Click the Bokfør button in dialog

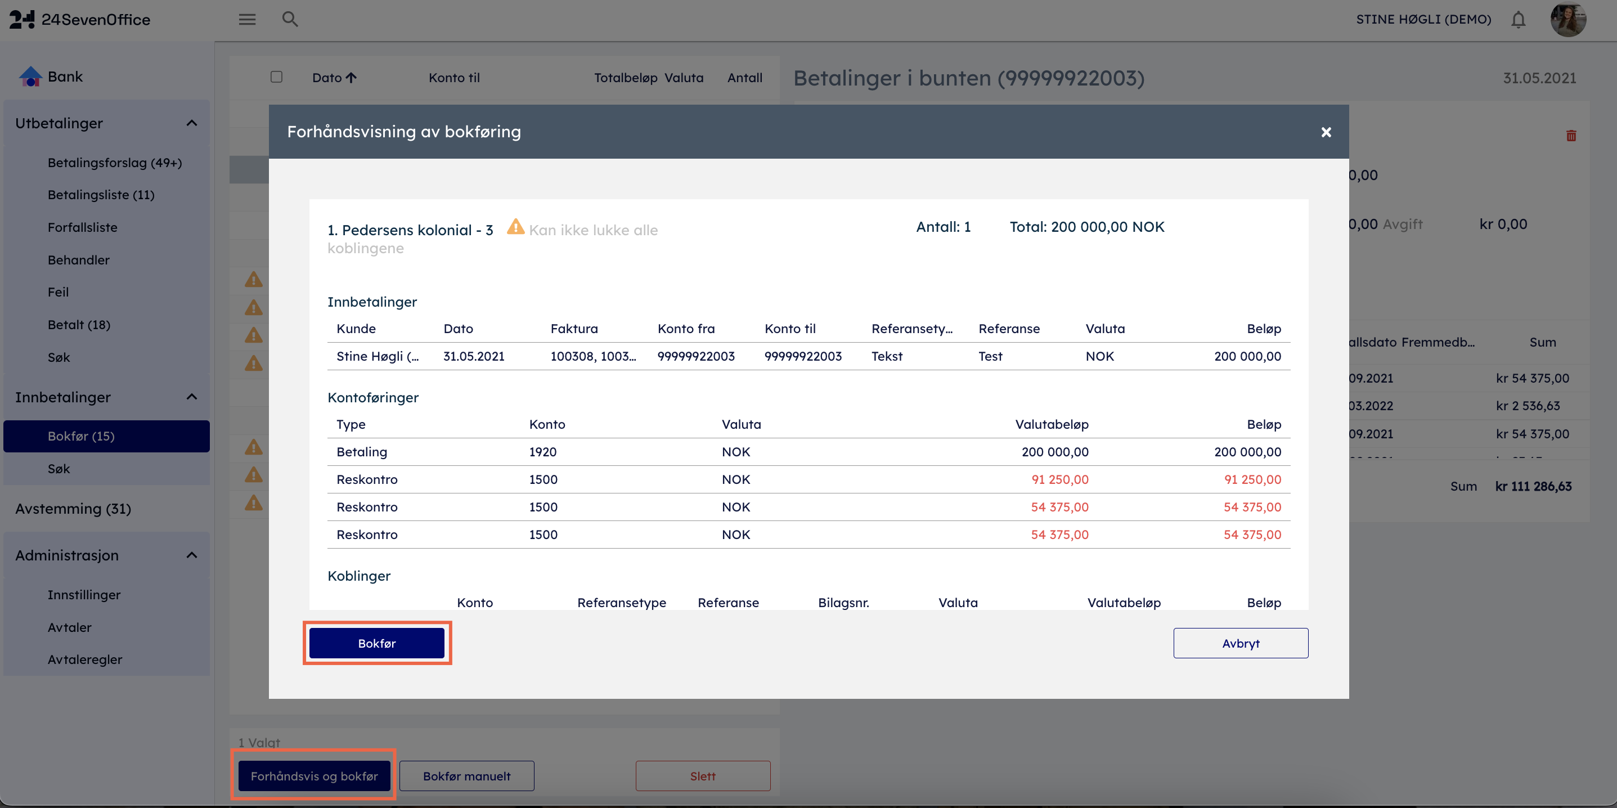click(376, 643)
